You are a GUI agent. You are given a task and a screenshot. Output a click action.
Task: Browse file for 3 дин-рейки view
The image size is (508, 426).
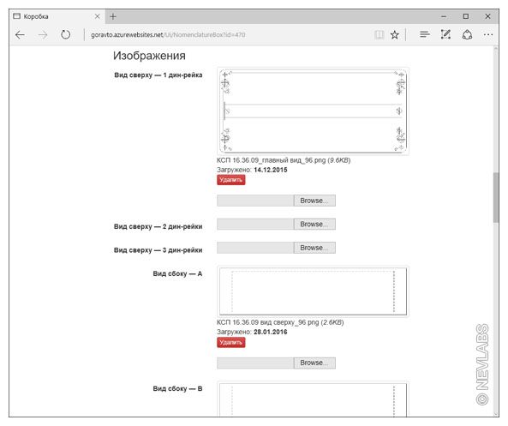[x=314, y=248]
